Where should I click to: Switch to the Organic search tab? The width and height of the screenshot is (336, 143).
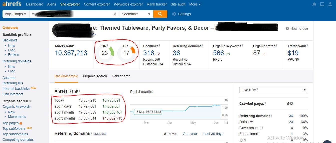95,76
